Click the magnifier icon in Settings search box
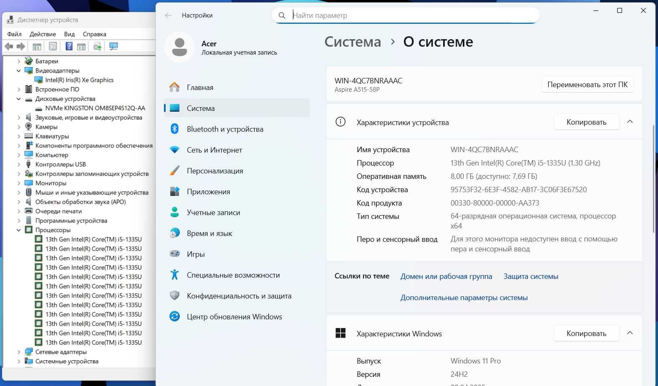The image size is (658, 386). (x=282, y=15)
